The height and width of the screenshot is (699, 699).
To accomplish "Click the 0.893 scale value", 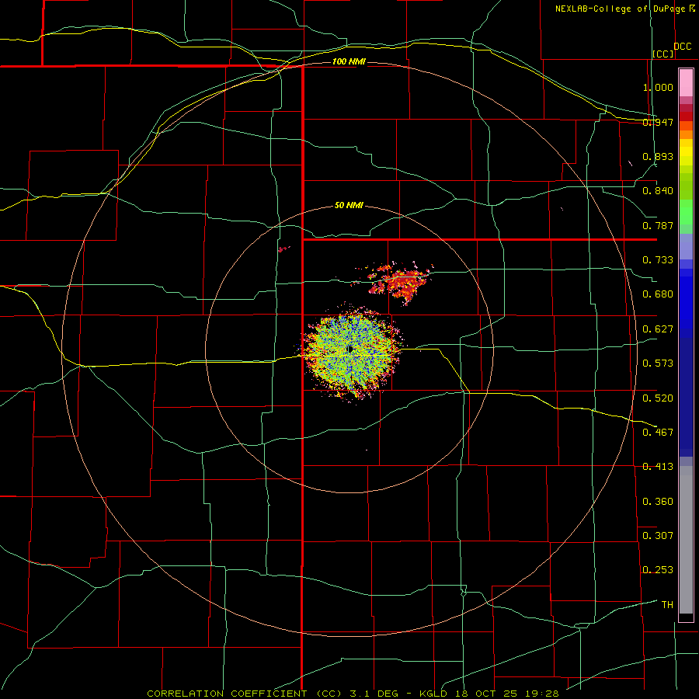I will (x=658, y=156).
